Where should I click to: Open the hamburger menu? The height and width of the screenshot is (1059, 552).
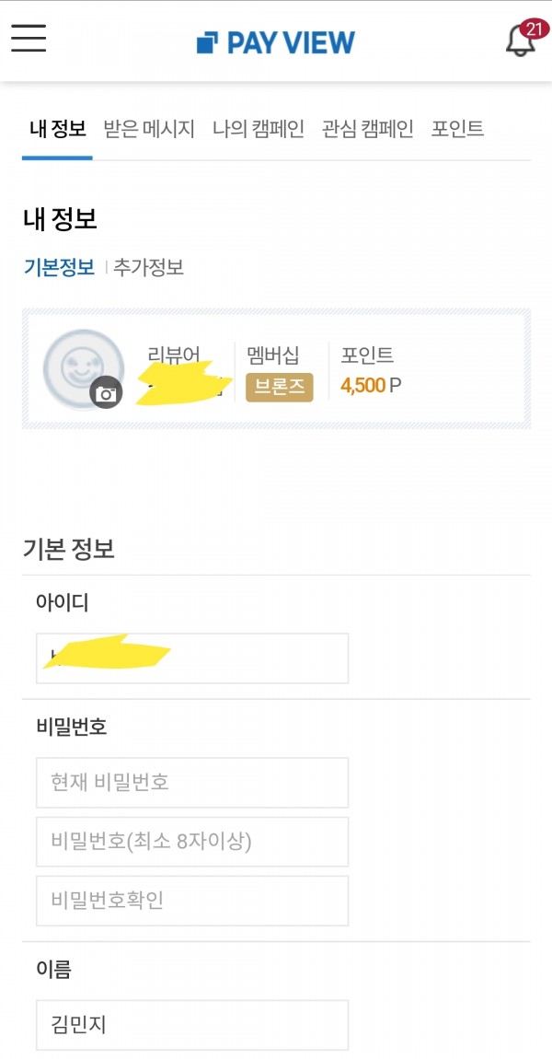[29, 39]
